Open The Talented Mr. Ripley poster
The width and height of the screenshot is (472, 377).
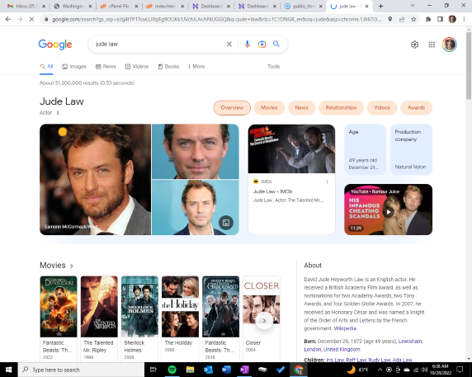99,306
